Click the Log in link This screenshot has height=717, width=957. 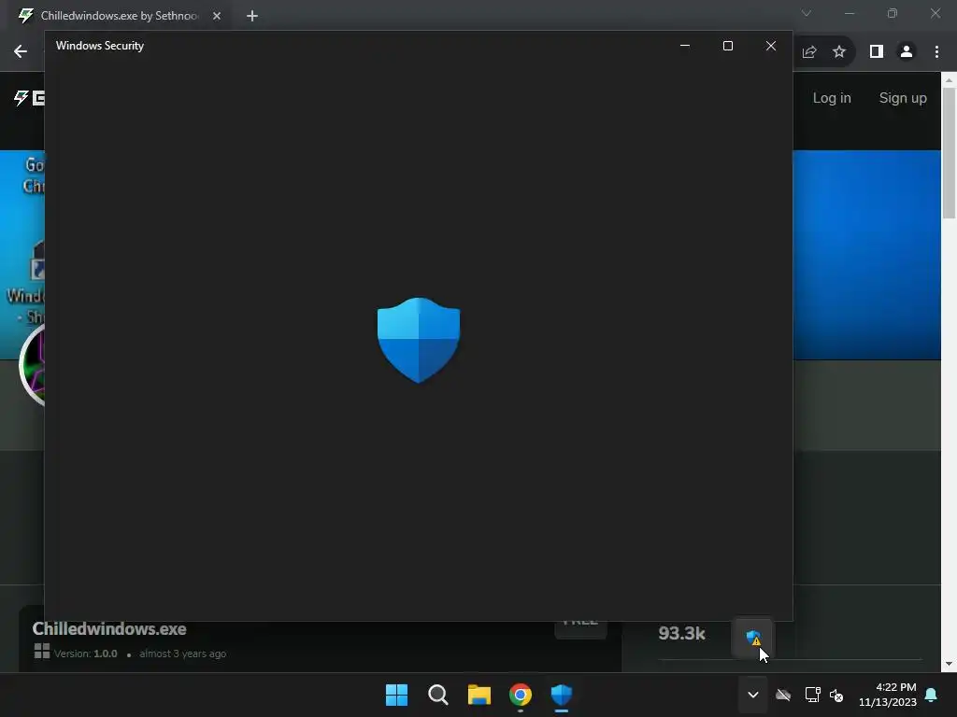click(831, 97)
